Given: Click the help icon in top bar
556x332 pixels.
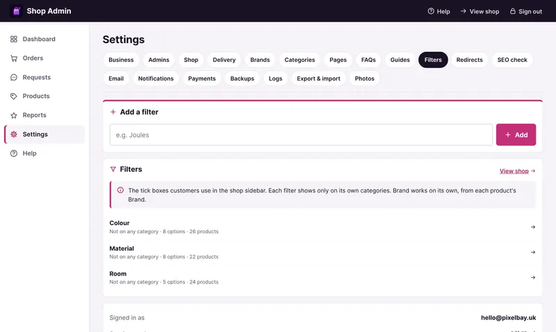Looking at the screenshot, I should (x=431, y=11).
